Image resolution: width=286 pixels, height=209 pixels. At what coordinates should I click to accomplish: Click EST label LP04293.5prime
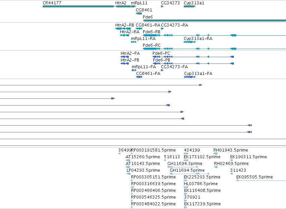coord(144,170)
